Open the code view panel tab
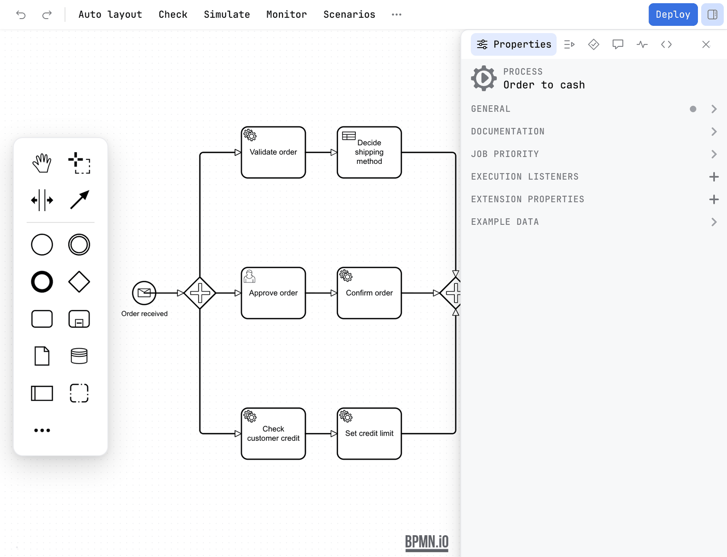This screenshot has width=727, height=557. [667, 44]
